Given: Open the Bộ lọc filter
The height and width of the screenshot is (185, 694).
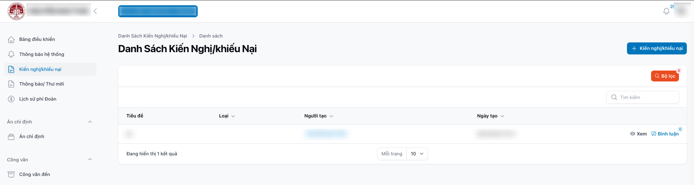Looking at the screenshot, I should pos(665,76).
